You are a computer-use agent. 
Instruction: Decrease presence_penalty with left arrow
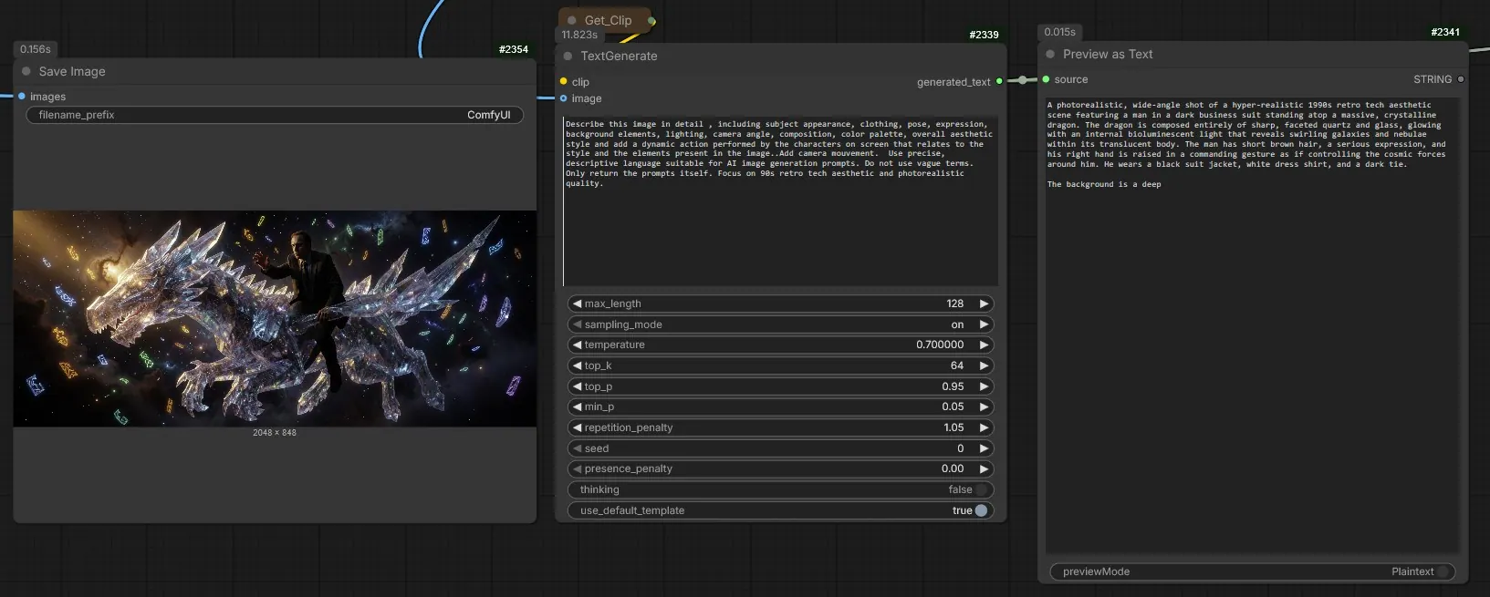click(577, 468)
